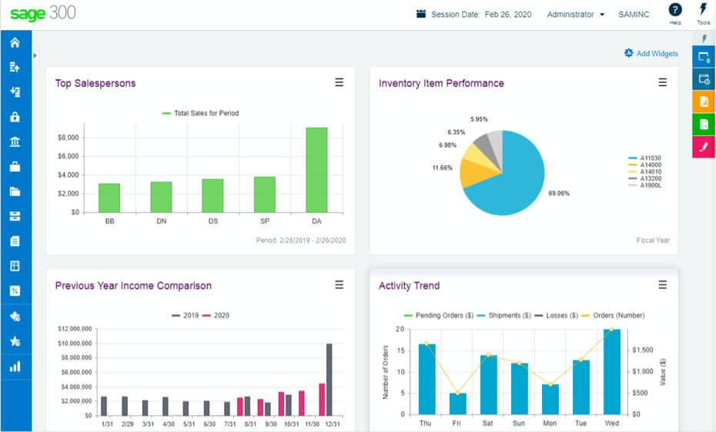Toggle the Total Sales for Period legend

(x=200, y=113)
